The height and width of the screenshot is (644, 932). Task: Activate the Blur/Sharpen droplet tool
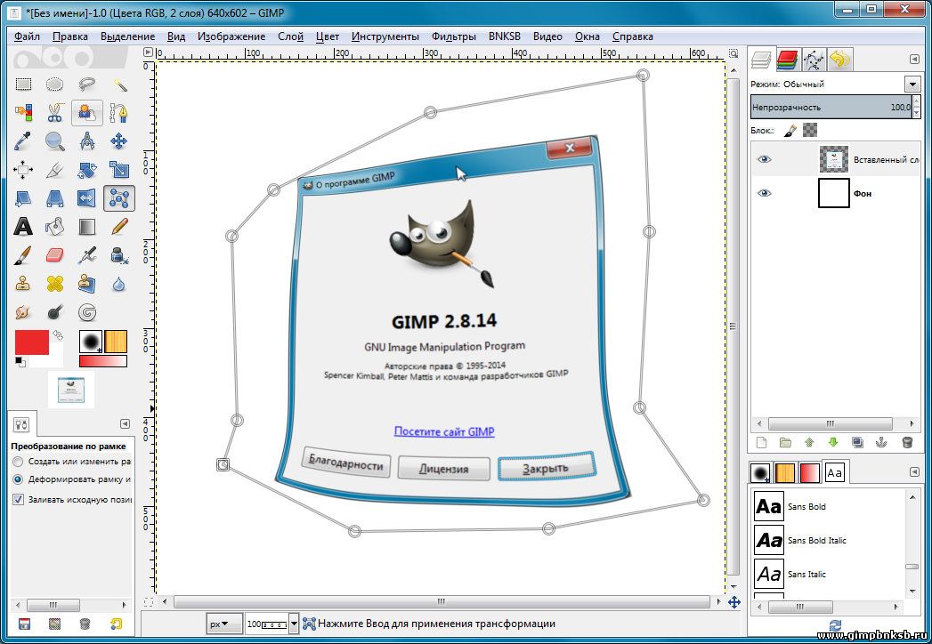(119, 284)
